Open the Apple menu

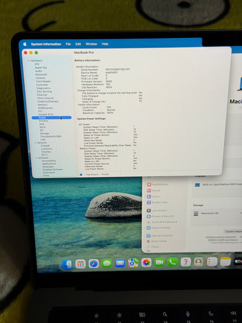coord(25,44)
